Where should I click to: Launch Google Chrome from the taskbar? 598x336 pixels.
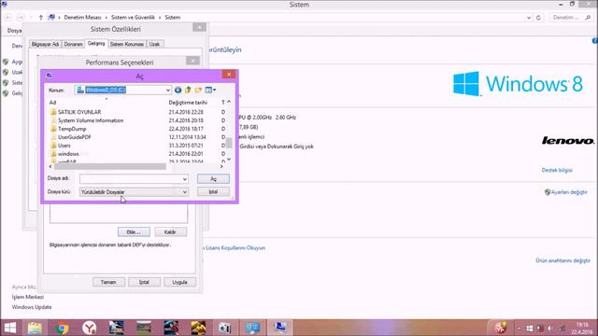click(62, 328)
